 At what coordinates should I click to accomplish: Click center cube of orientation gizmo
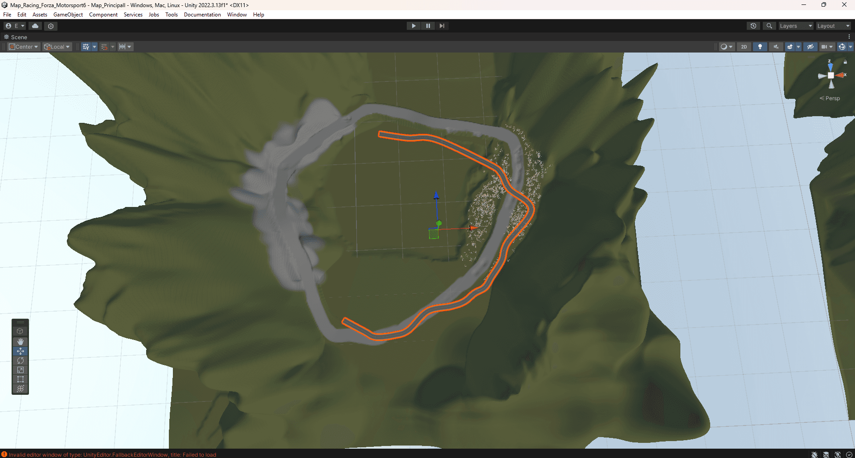[831, 76]
